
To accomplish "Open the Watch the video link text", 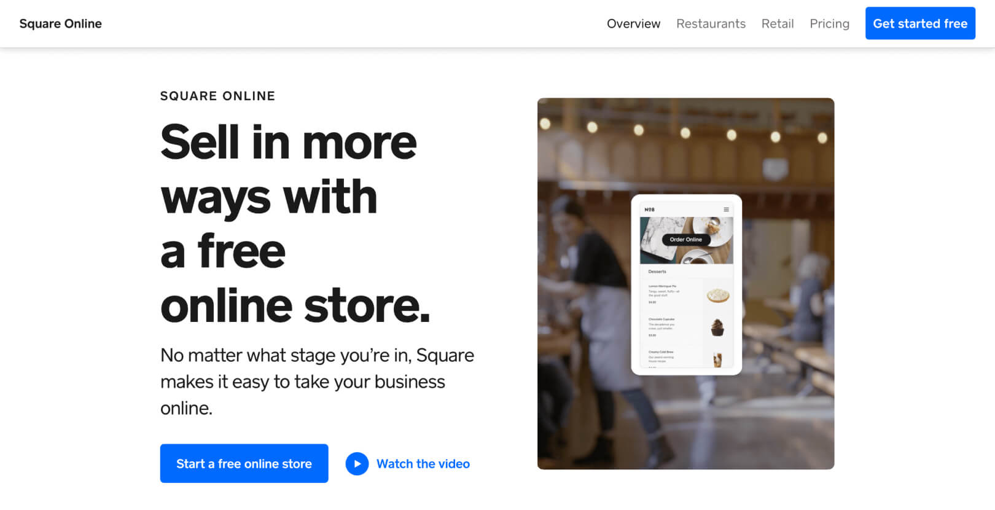I will pos(423,464).
